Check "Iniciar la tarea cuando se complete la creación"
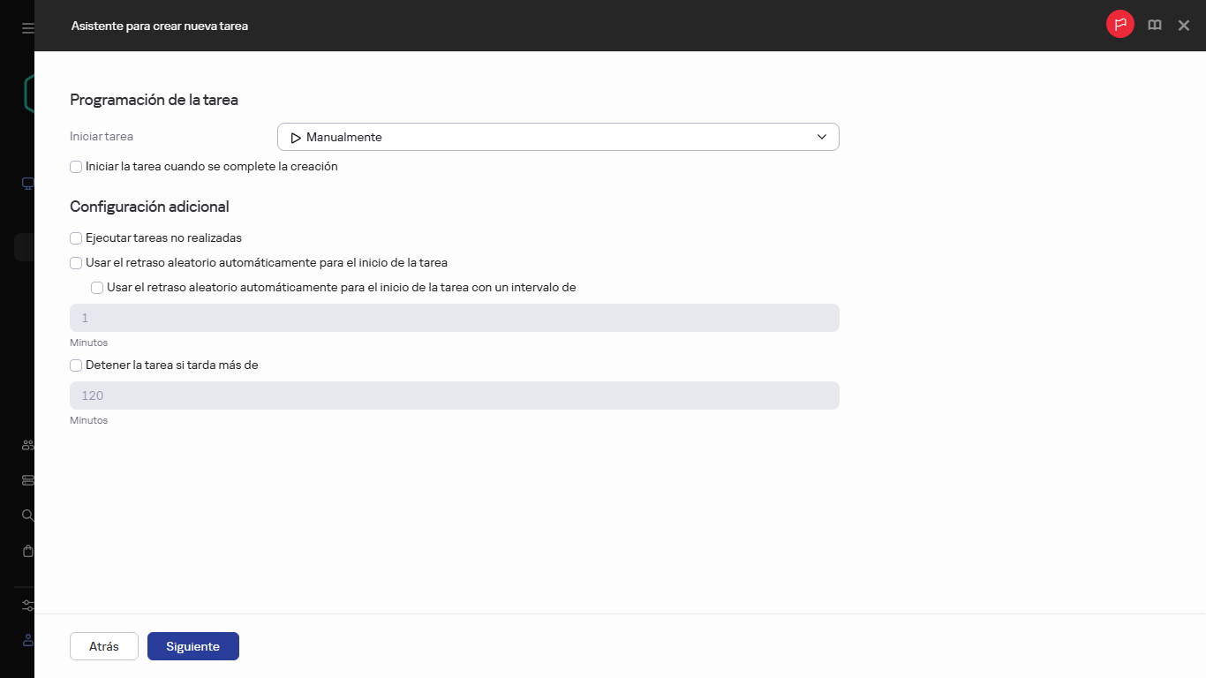 click(76, 166)
